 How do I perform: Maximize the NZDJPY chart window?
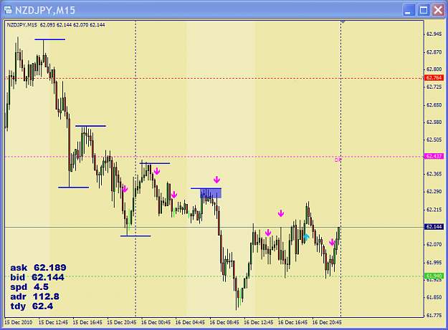point(423,10)
